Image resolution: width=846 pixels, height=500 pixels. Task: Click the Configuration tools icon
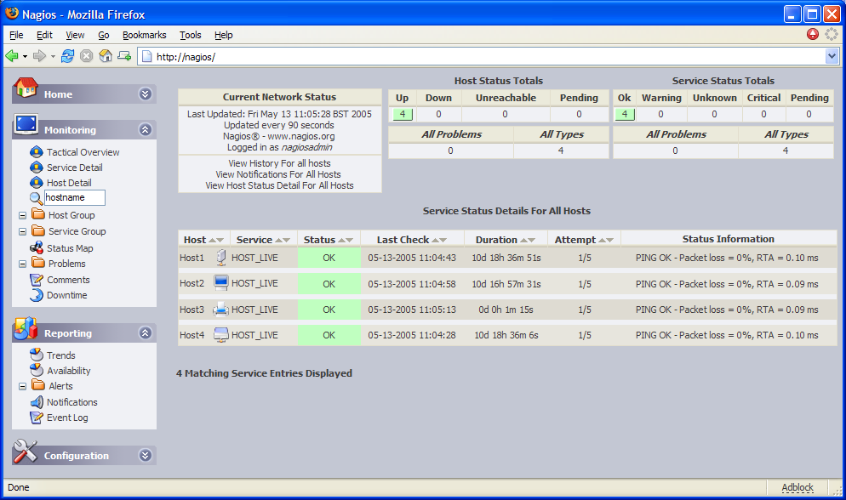click(x=26, y=452)
